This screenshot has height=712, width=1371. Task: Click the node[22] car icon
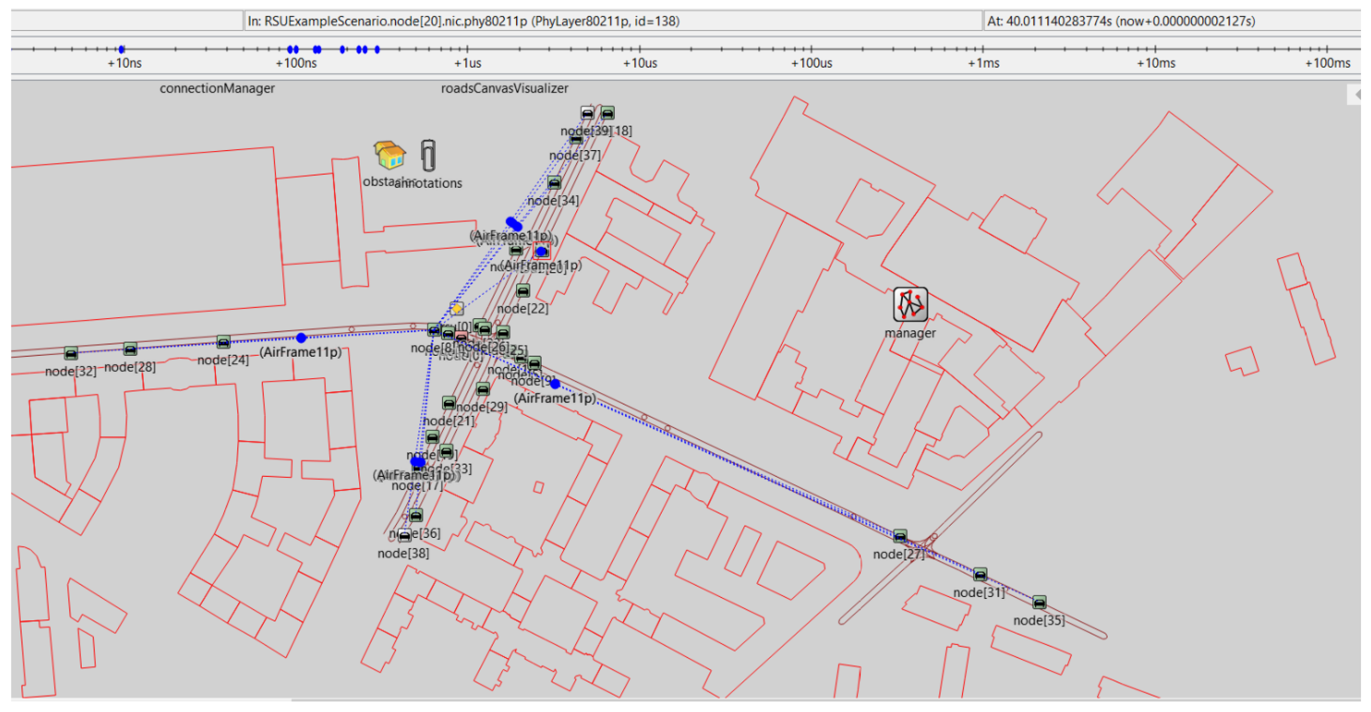click(523, 291)
